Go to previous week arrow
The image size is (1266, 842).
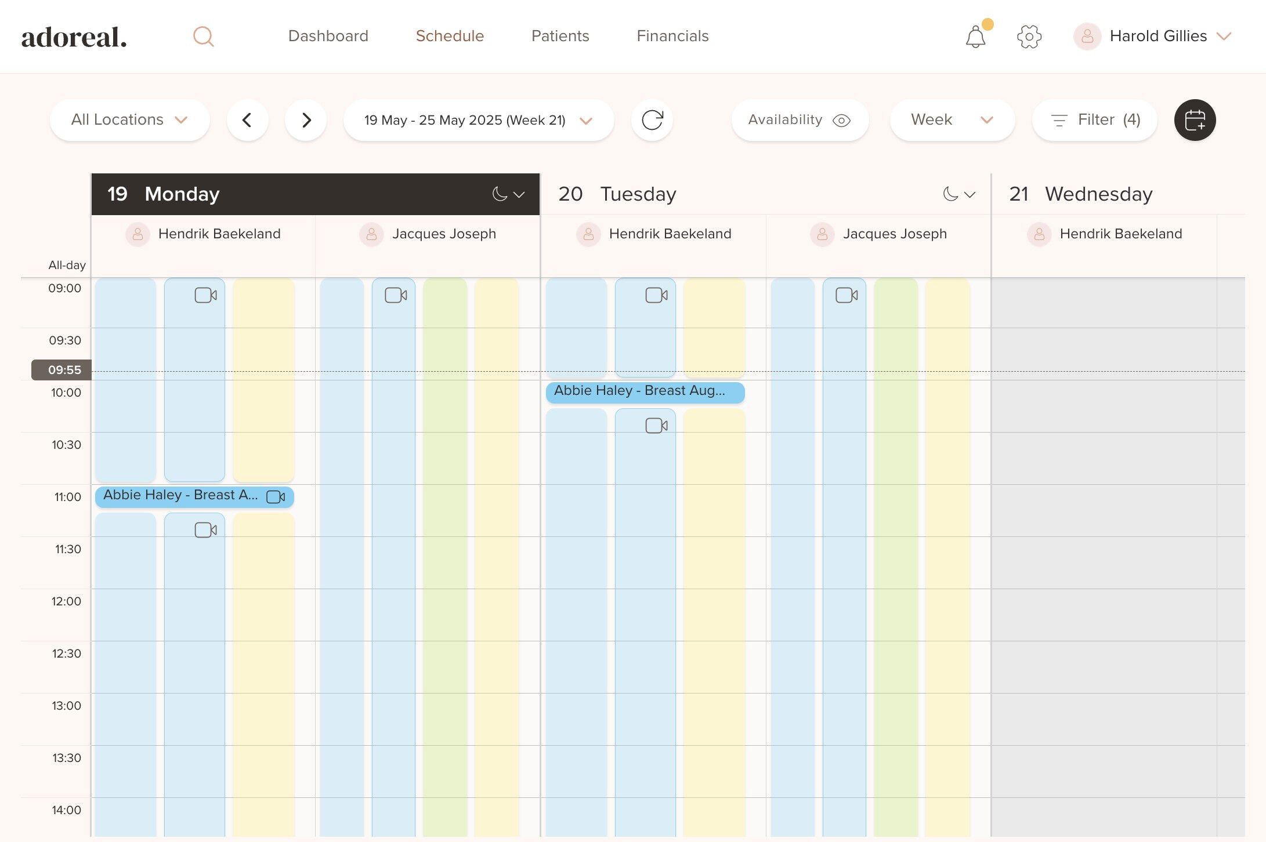[x=247, y=120]
